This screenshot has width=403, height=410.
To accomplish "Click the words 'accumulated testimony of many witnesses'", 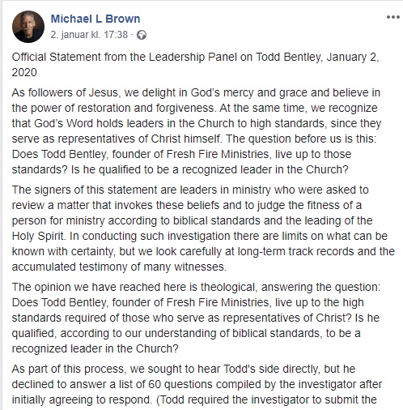I will pyautogui.click(x=118, y=267).
